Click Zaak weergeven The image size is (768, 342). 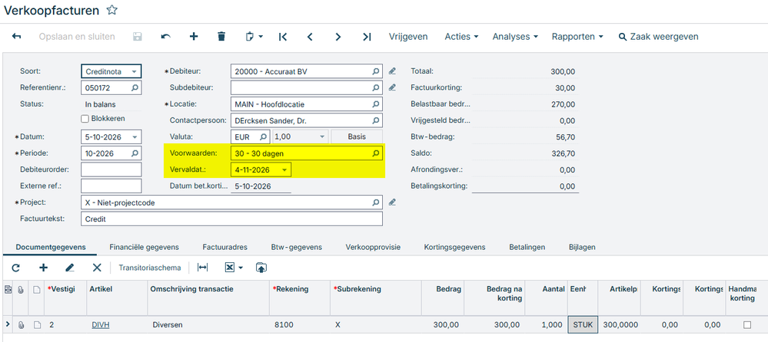(659, 37)
